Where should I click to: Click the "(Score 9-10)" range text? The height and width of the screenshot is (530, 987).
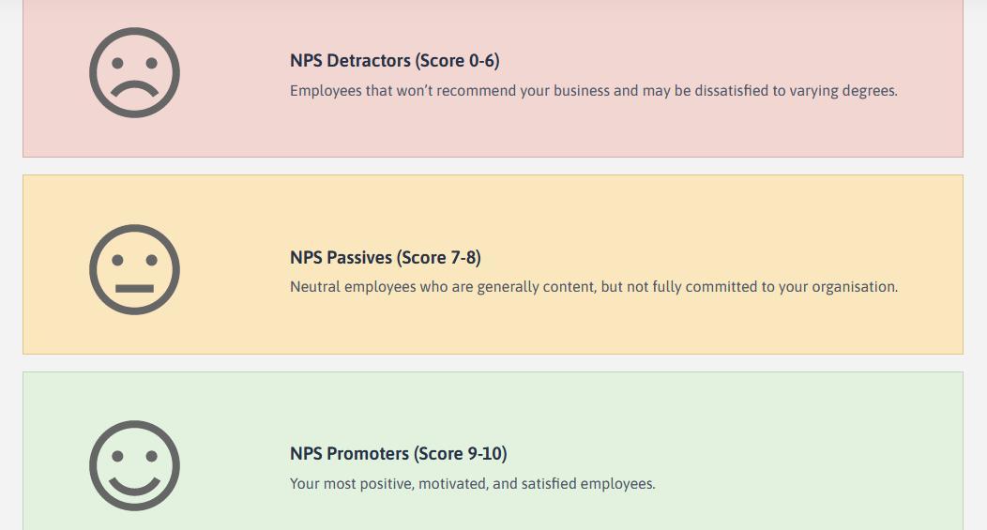point(461,454)
